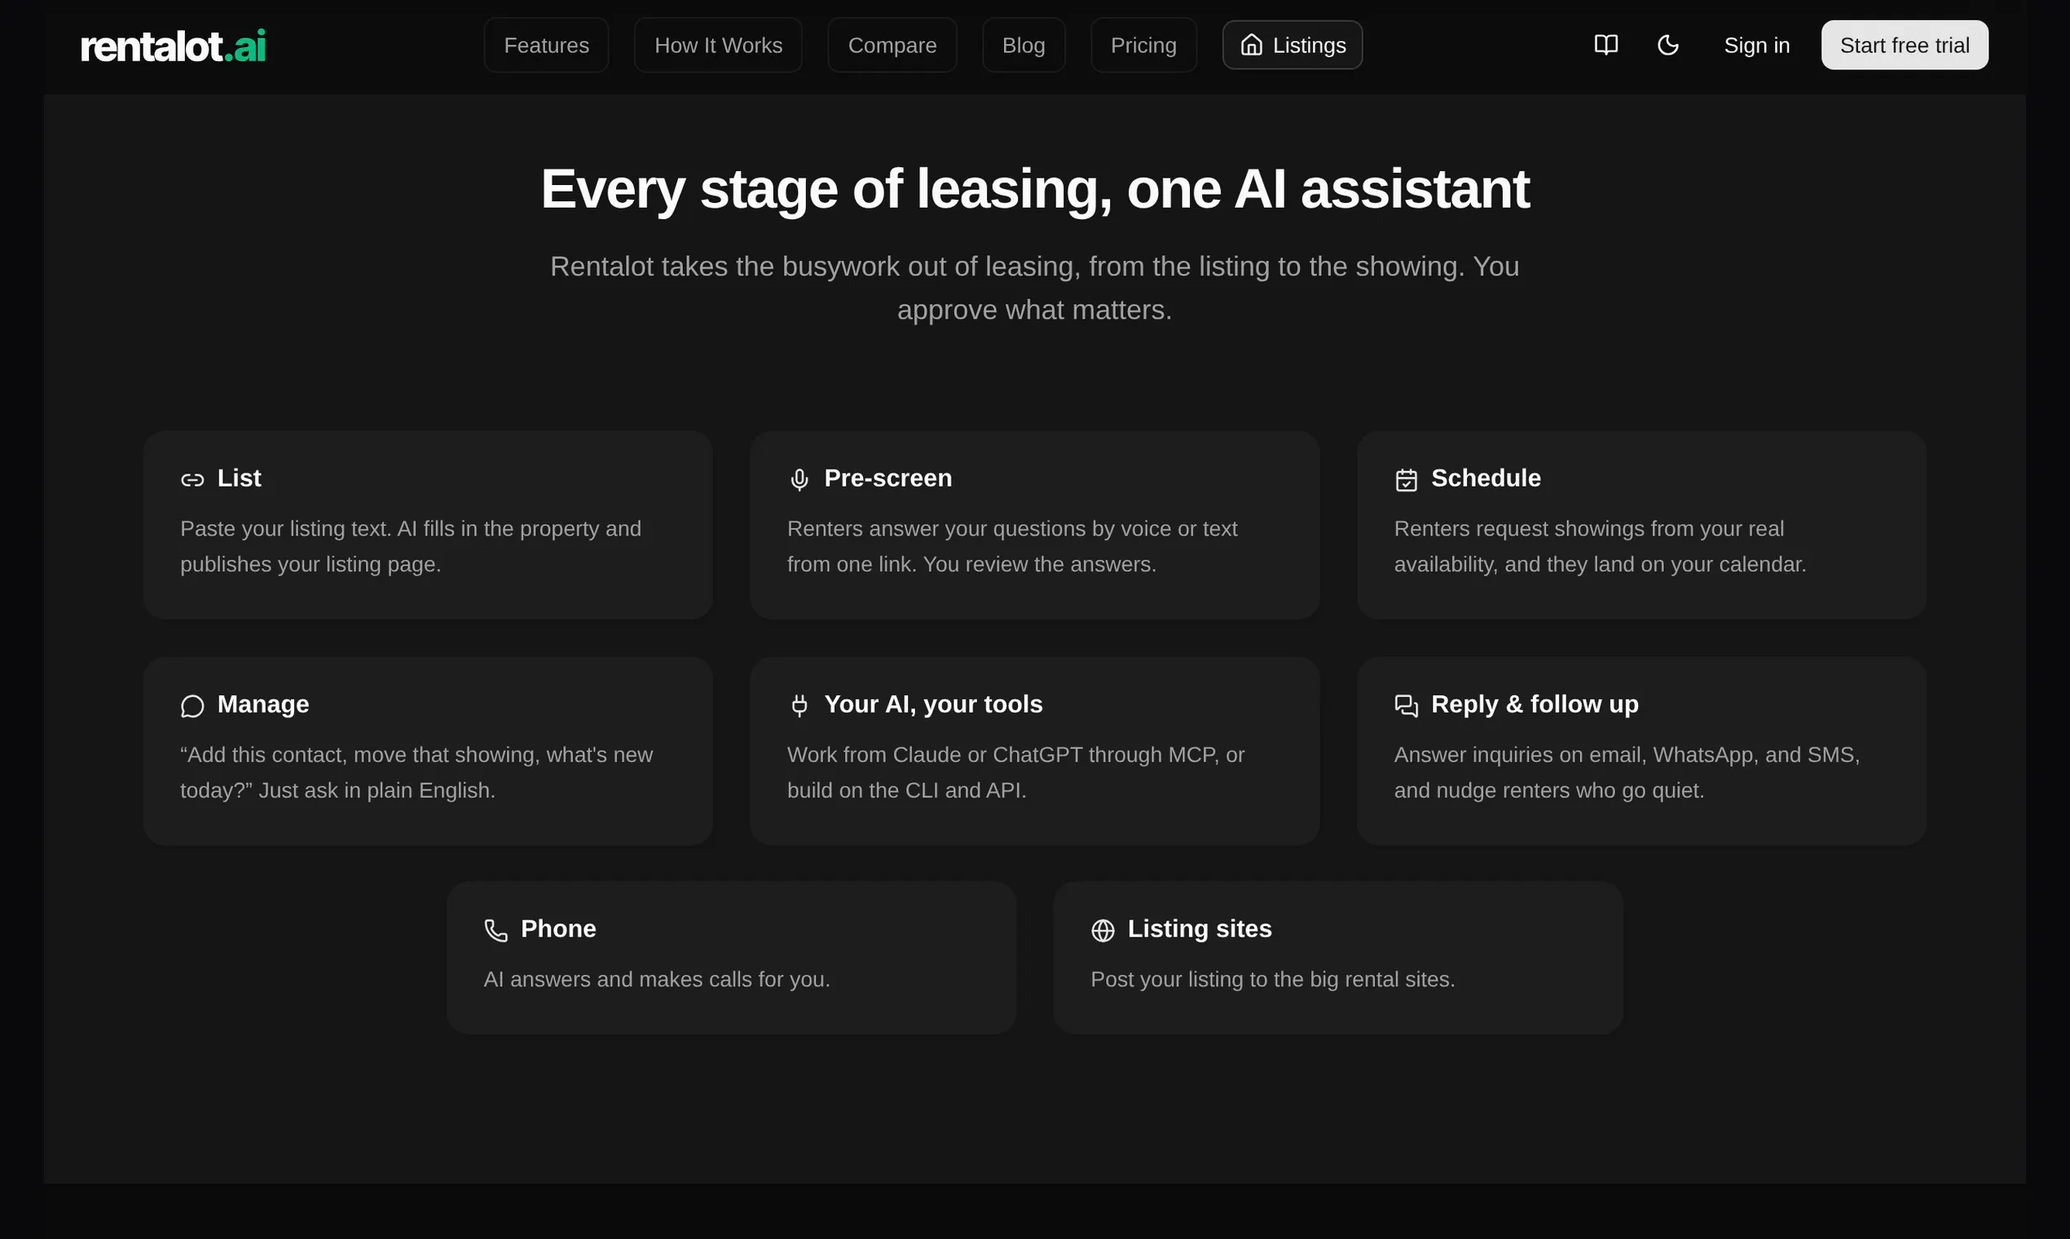This screenshot has height=1239, width=2070.
Task: Click the globe icon beside Listing sites
Action: (1103, 930)
